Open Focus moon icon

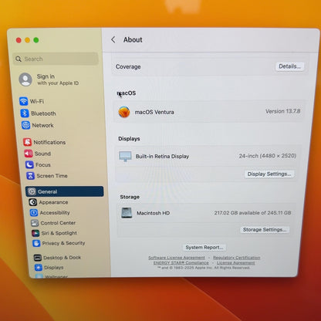(29, 164)
